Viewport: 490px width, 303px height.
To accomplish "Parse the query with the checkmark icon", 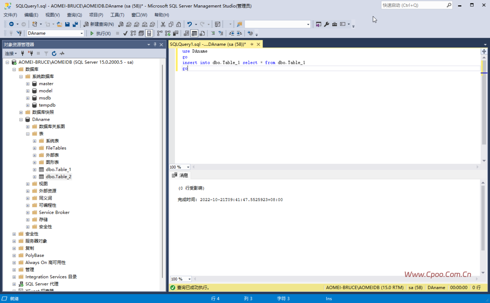I will (x=125, y=33).
